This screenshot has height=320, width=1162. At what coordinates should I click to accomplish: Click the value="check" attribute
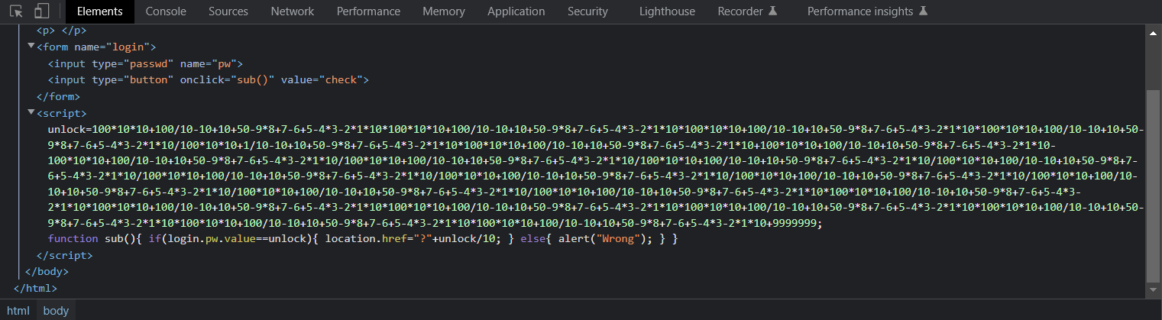[x=322, y=79]
